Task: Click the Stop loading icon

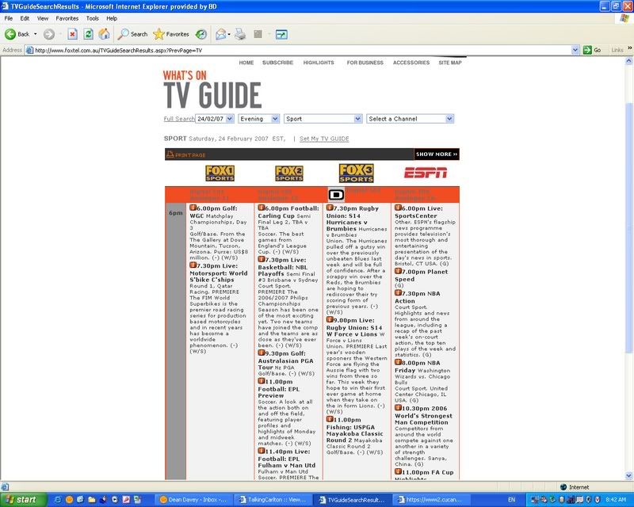Action: (x=72, y=34)
